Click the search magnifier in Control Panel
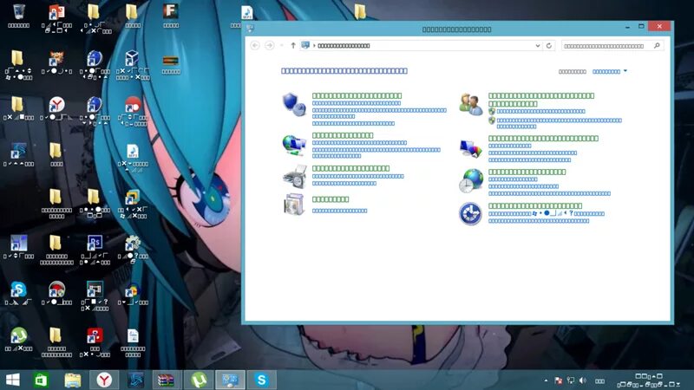Screen dimensions: 694x390 [x=657, y=46]
